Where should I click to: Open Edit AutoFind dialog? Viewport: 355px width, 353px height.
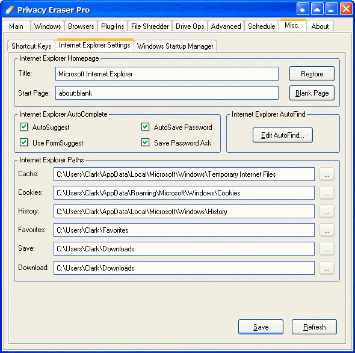tap(283, 135)
